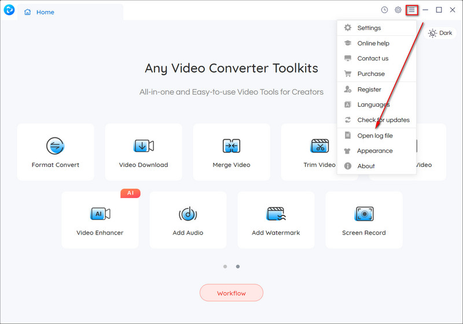Open the Add Audio tool icon

[x=188, y=214]
